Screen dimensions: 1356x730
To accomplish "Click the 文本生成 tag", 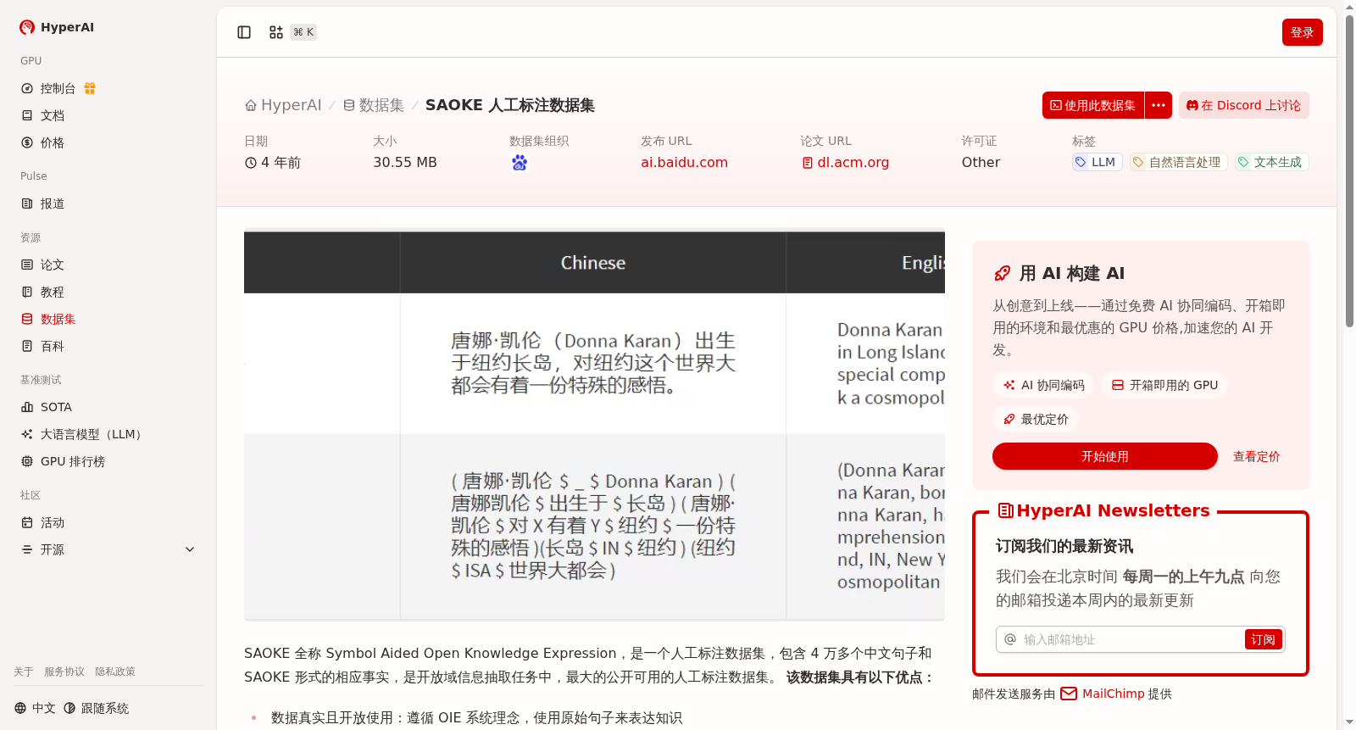I will tap(1271, 162).
